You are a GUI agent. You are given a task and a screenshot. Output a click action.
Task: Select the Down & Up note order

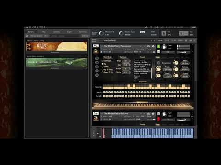coord(107,72)
